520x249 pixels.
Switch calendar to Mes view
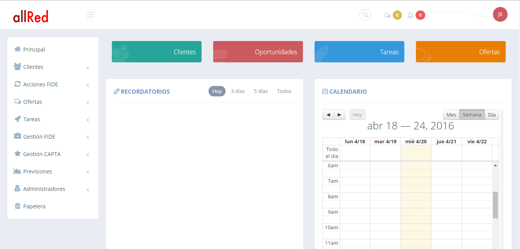451,115
